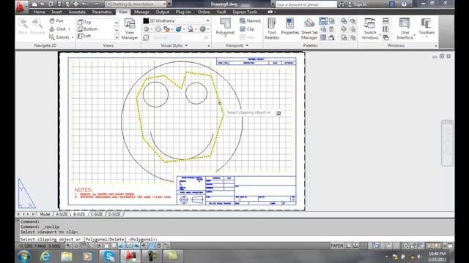
Task: Expand the Views list gallery arrow
Action: [x=117, y=37]
